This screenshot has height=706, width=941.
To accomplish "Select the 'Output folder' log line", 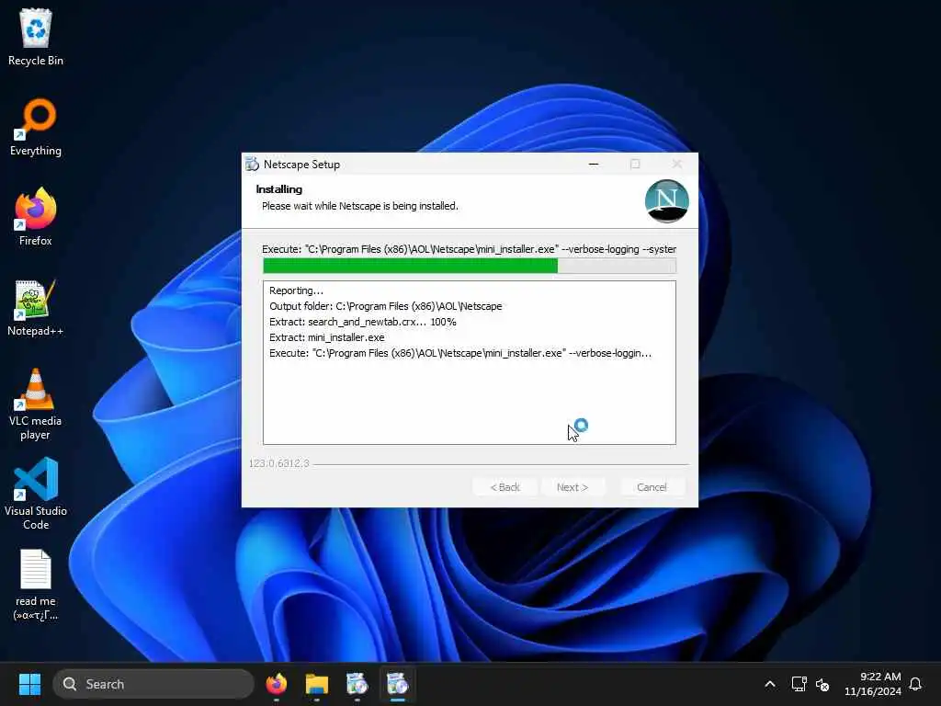I will pos(385,306).
